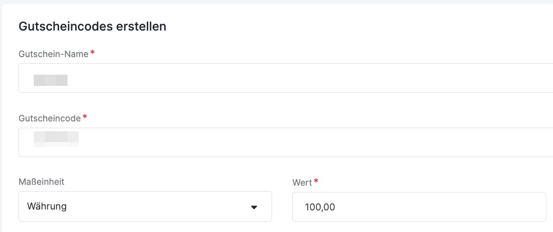Click the "Gutscheincodes erstellen" heading
This screenshot has height=232, width=553.
pos(92,27)
